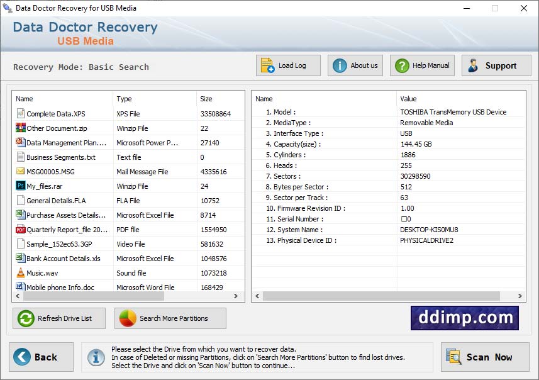Click the info icon in the bottom message bar
This screenshot has height=380, width=539.
click(96, 357)
